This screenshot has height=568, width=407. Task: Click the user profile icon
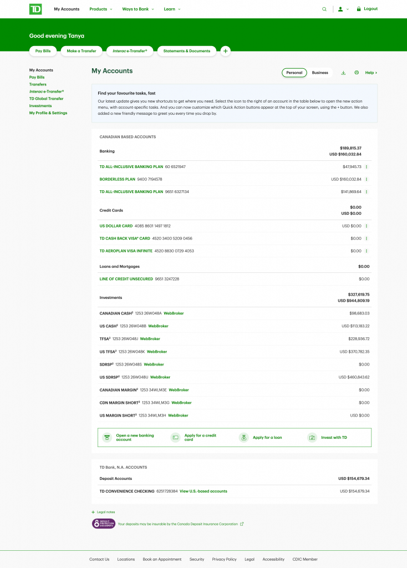[340, 9]
